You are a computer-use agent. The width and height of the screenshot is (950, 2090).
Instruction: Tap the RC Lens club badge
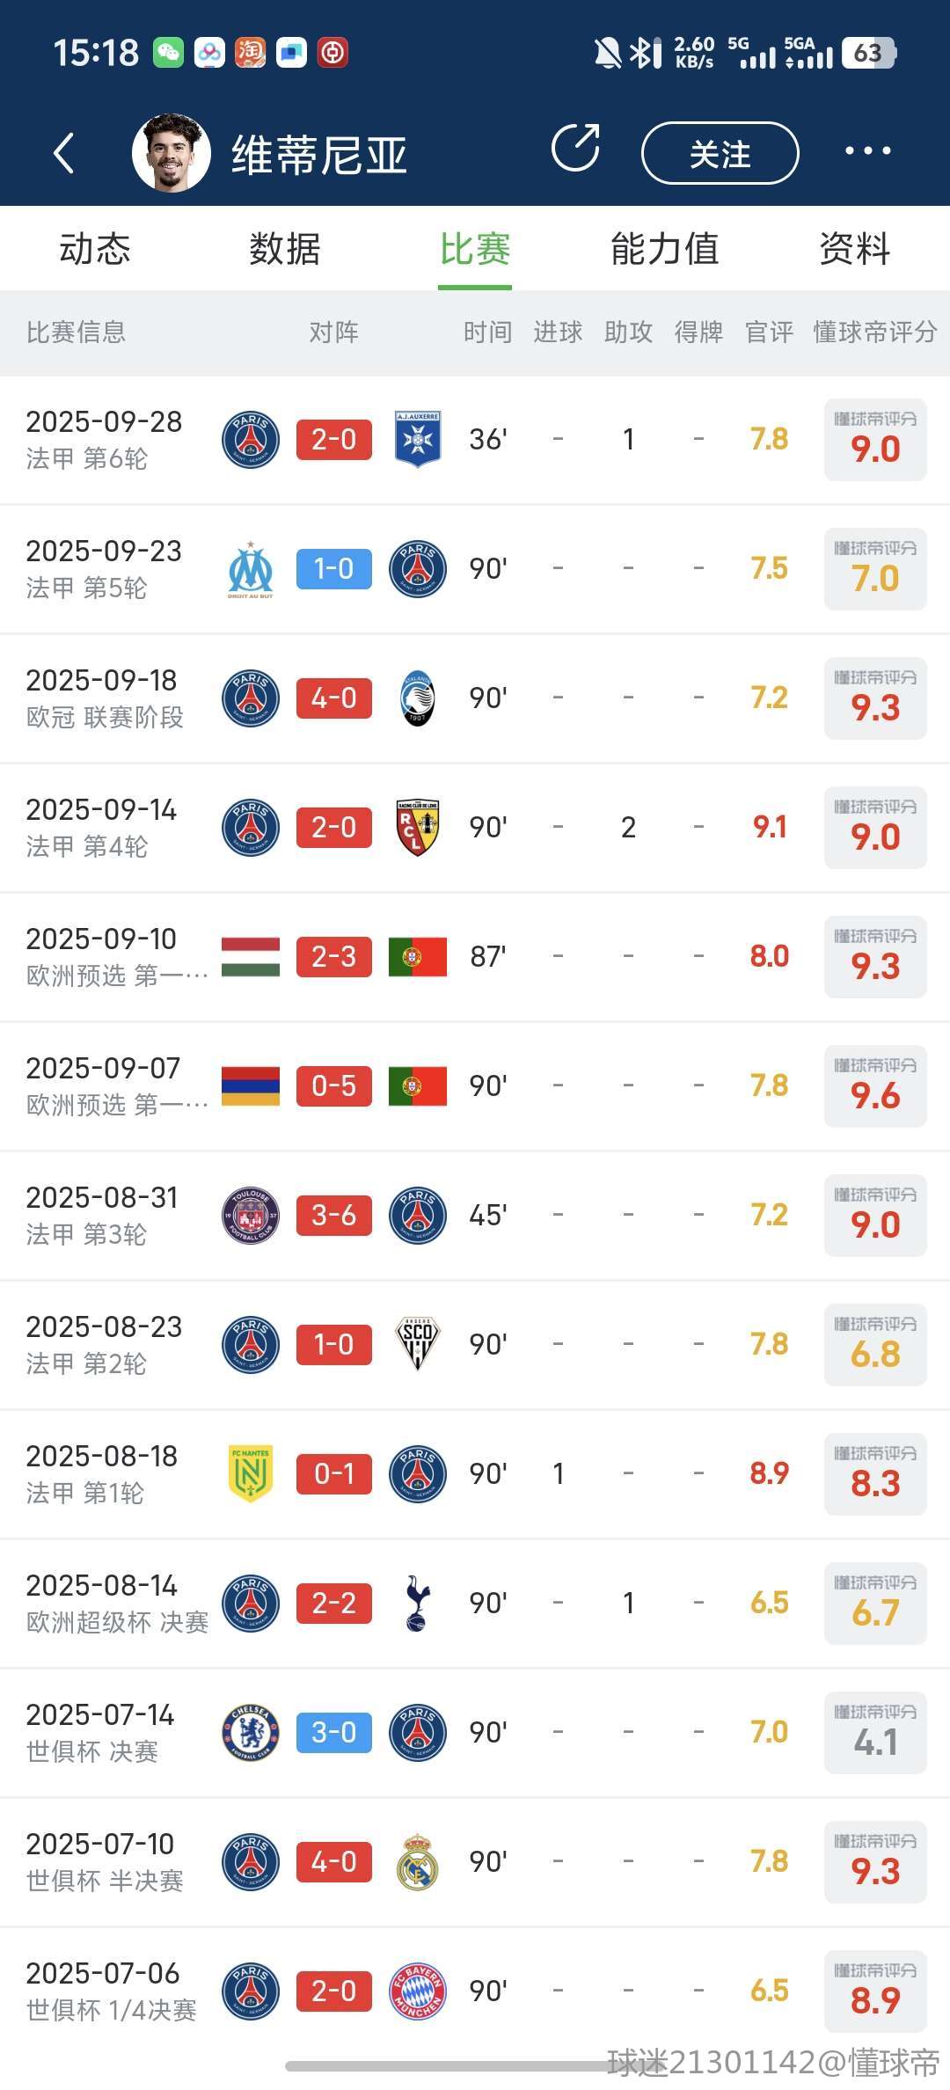418,828
